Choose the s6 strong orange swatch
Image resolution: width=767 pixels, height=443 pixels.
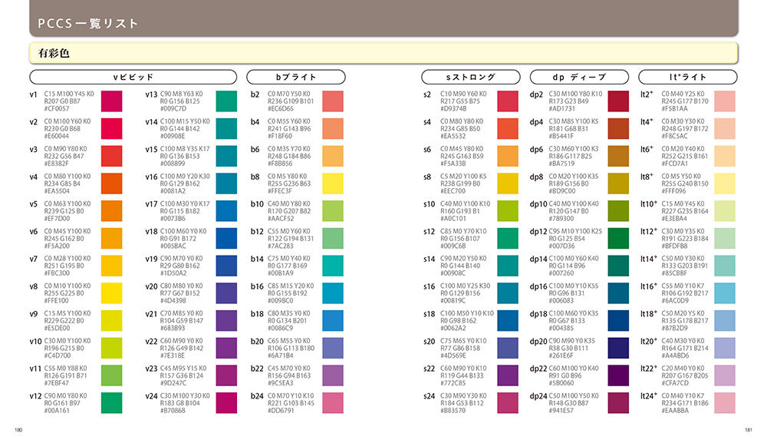pos(508,156)
